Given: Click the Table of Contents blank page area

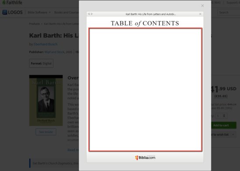Looking at the screenshot, I should [145, 90].
